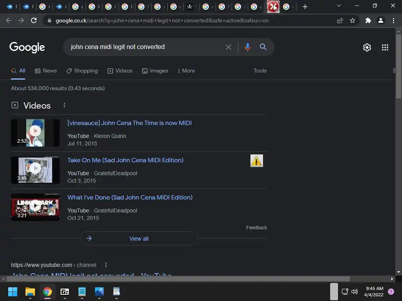Image resolution: width=402 pixels, height=301 pixels.
Task: Switch to Images results
Action: tap(155, 71)
